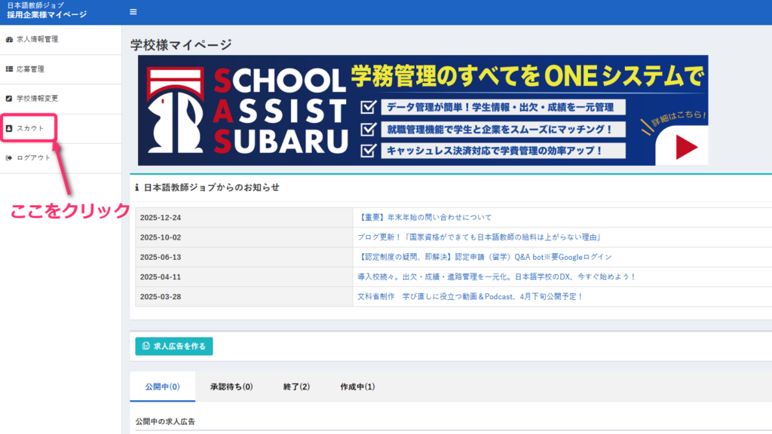Switch to the 終了(2) tab

pos(296,387)
